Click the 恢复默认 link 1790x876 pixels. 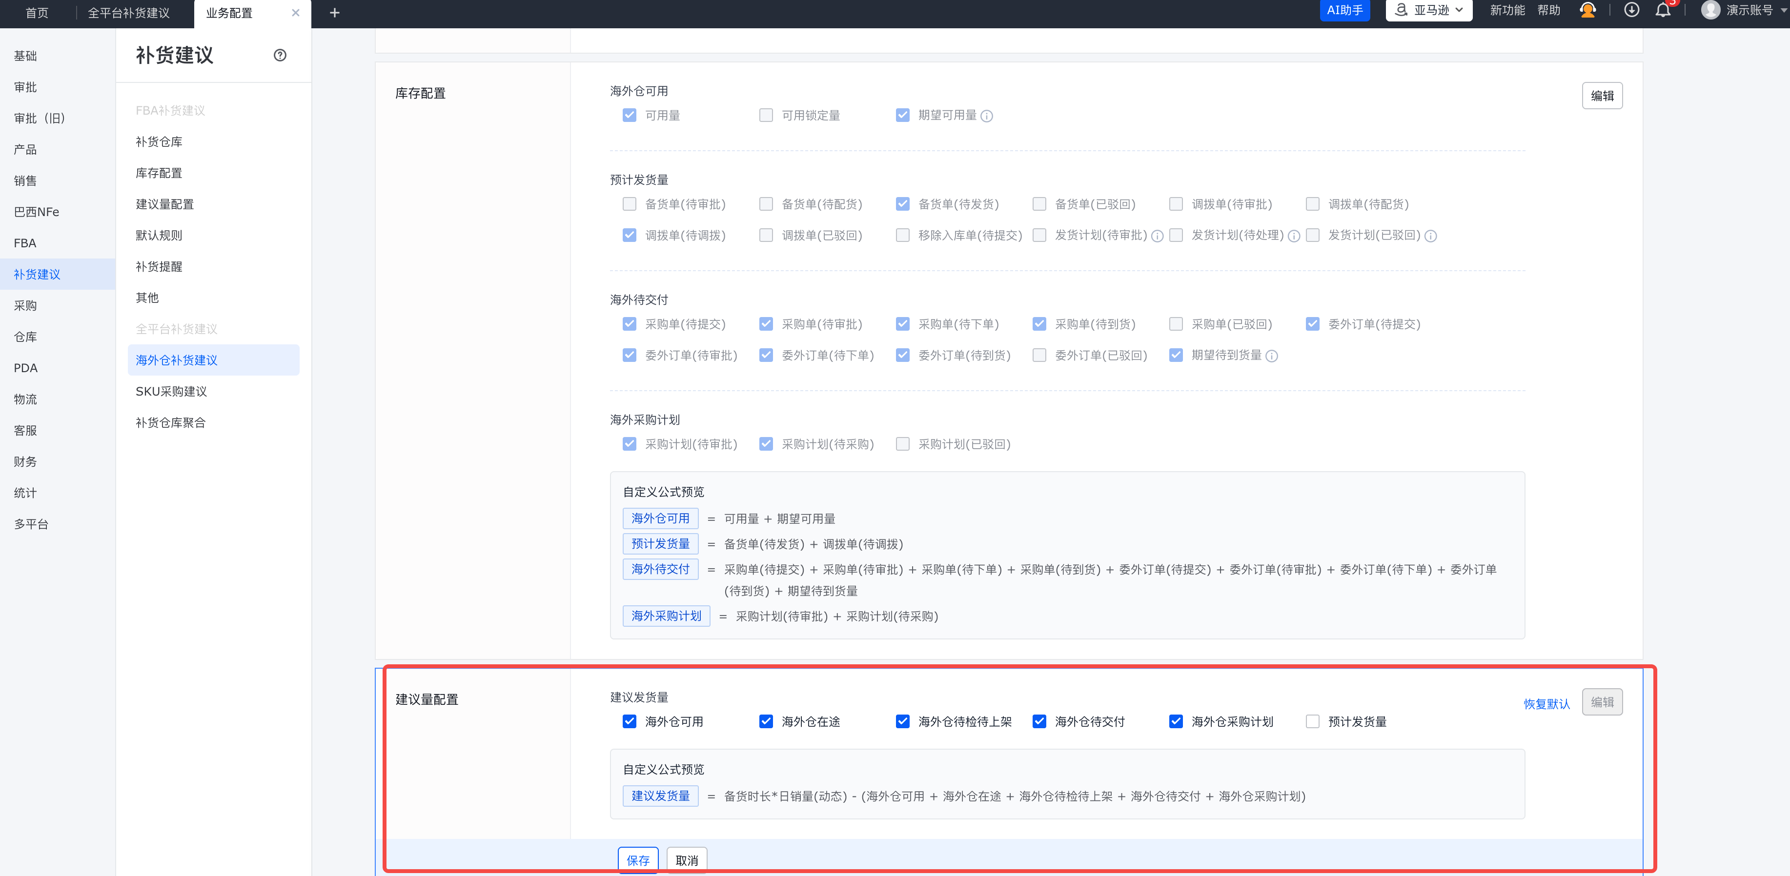click(1546, 704)
